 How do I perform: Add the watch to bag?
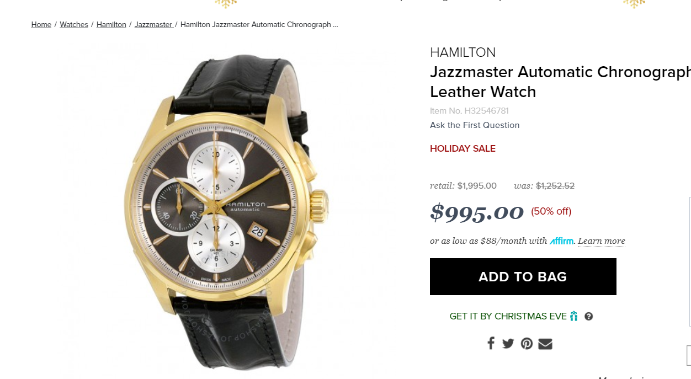click(x=523, y=276)
